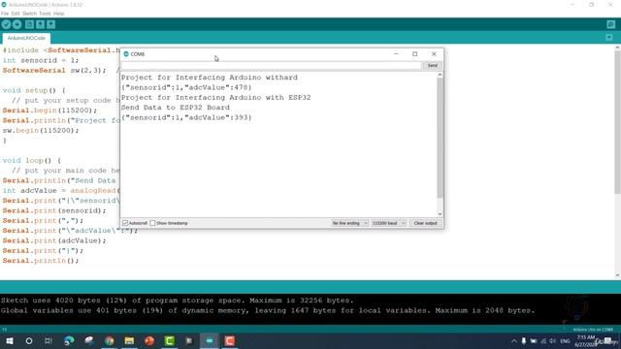Click the battery tray icon
The height and width of the screenshot is (349, 621).
click(534, 341)
